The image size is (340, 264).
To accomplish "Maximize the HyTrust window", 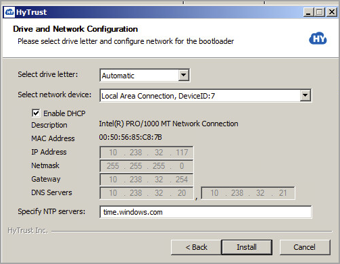I will point(320,12).
